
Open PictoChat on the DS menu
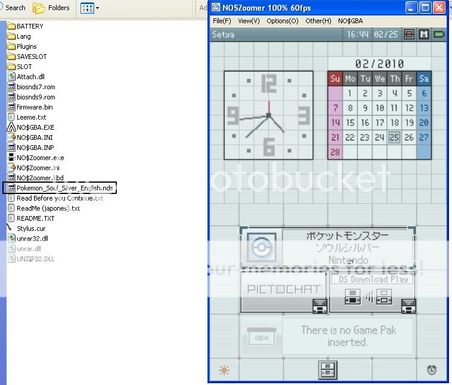[284, 292]
